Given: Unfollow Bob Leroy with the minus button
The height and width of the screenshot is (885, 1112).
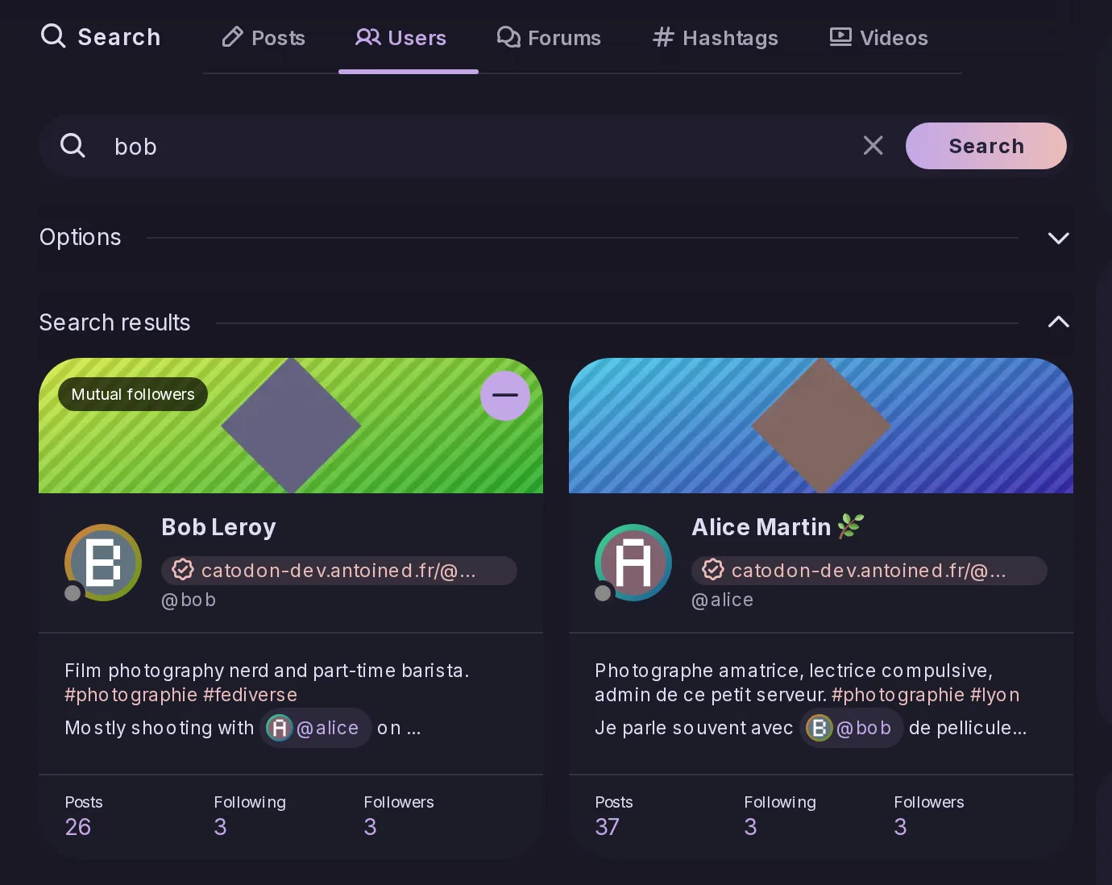Looking at the screenshot, I should [x=505, y=395].
